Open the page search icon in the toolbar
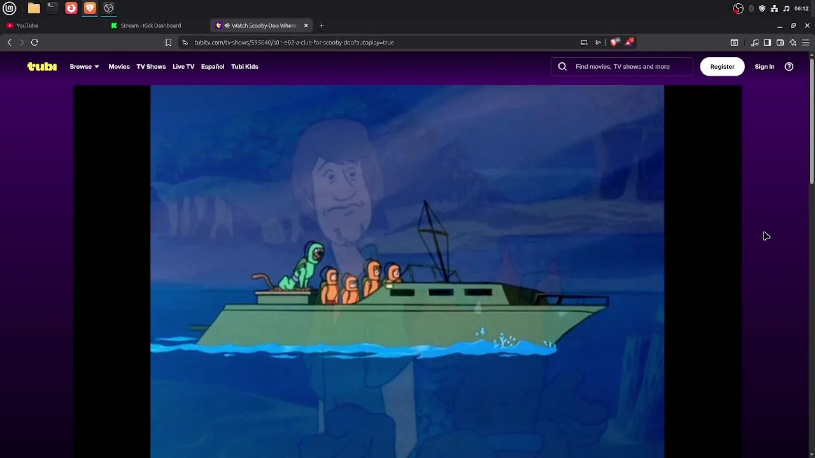 734,42
